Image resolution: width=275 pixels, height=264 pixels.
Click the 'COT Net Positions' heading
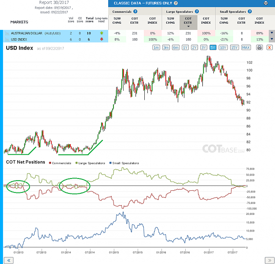click(x=26, y=162)
